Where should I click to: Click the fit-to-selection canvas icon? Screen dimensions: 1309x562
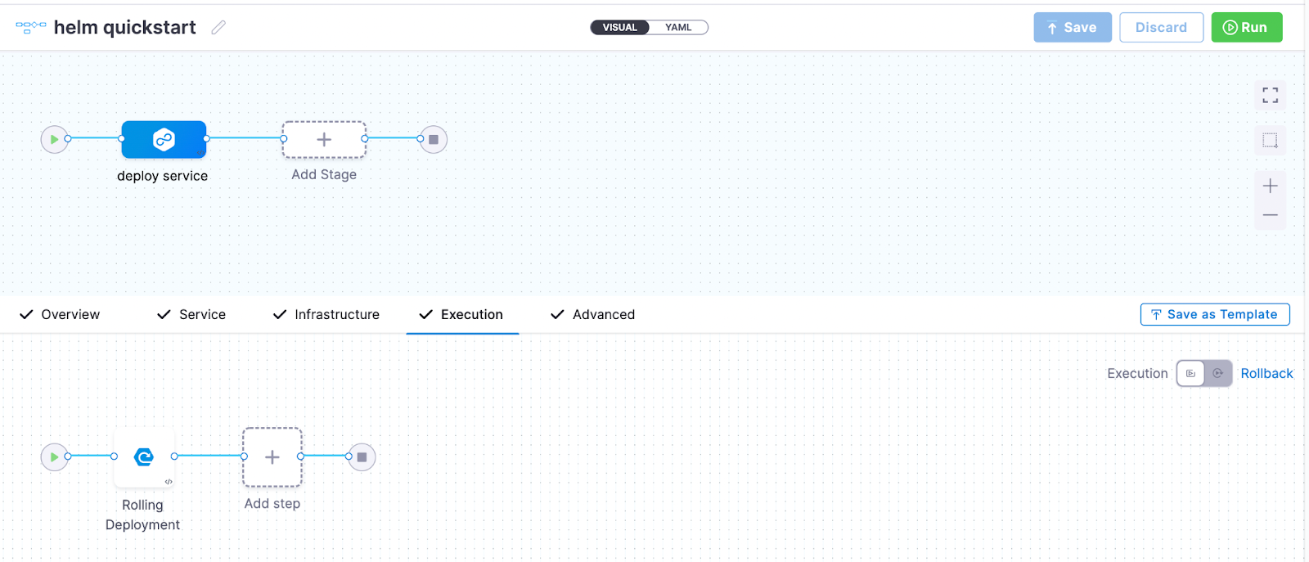(1270, 141)
